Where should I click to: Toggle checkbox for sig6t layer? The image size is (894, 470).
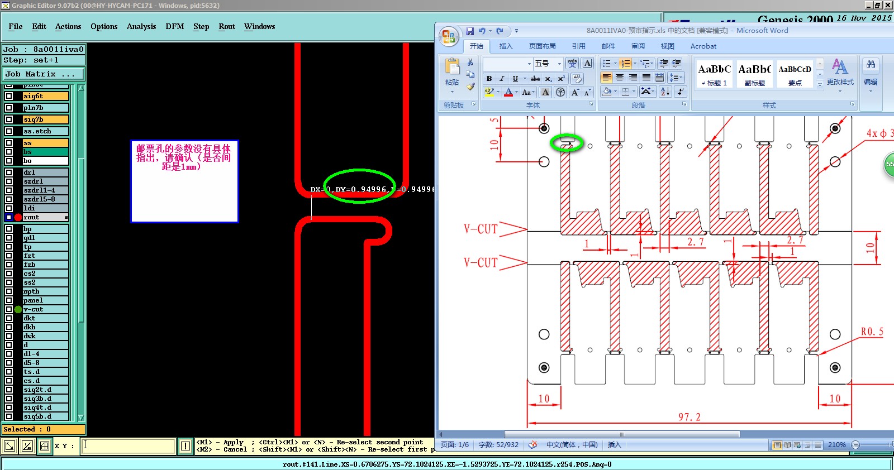click(x=9, y=96)
